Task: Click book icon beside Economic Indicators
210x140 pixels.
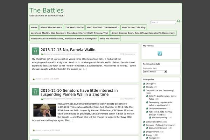Action: (147, 128)
